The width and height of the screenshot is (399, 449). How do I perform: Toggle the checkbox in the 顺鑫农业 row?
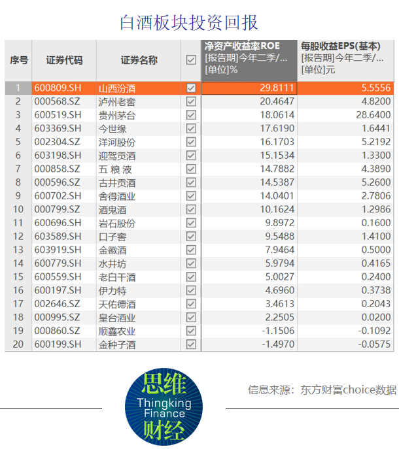[191, 331]
